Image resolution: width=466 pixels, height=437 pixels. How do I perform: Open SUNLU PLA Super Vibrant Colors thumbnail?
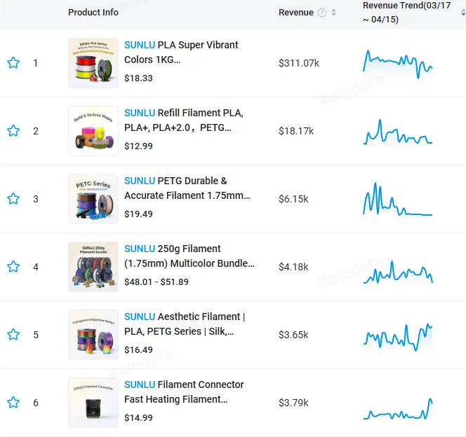point(93,63)
